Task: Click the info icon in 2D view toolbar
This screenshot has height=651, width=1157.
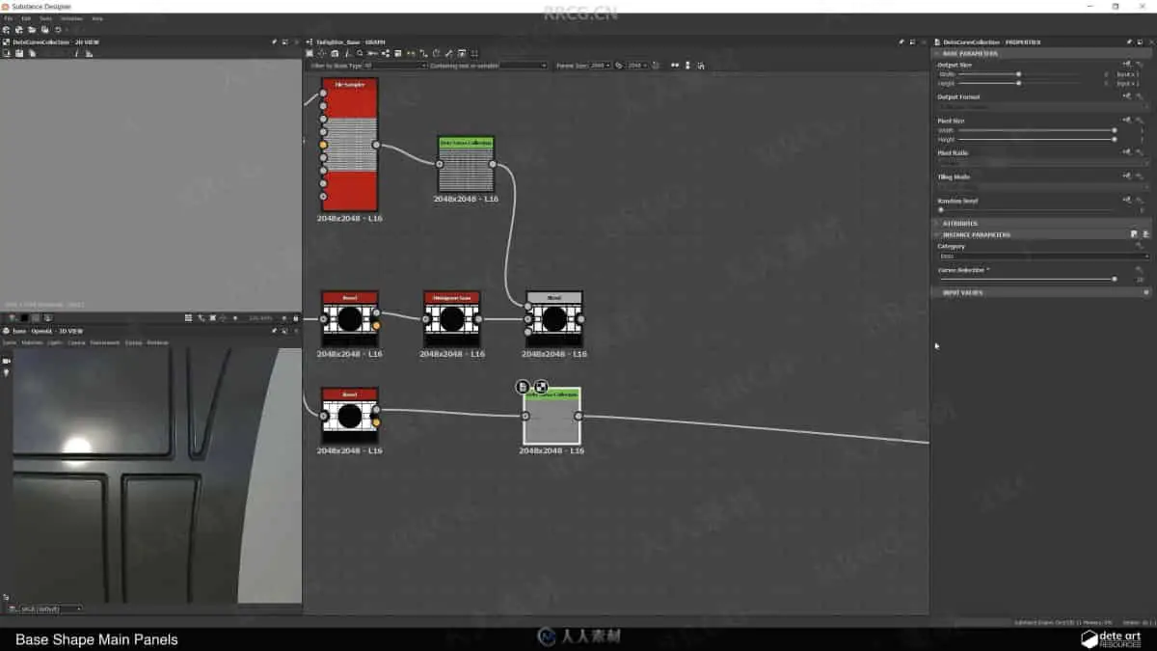Action: pyautogui.click(x=76, y=53)
